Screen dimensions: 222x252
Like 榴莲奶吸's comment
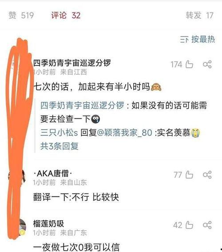pos(189,225)
